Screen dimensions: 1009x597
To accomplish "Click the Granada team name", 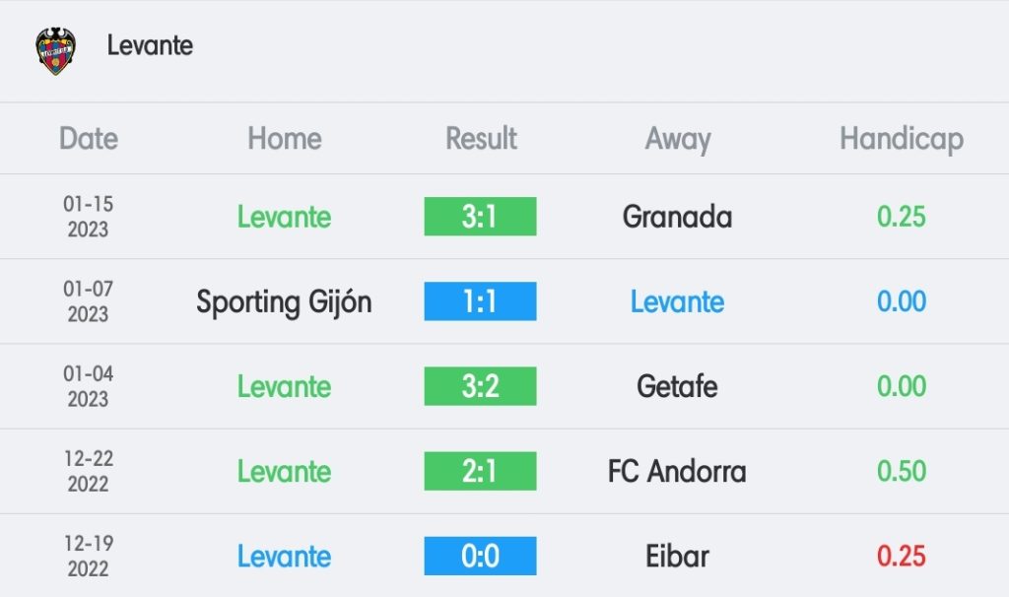I will (677, 217).
